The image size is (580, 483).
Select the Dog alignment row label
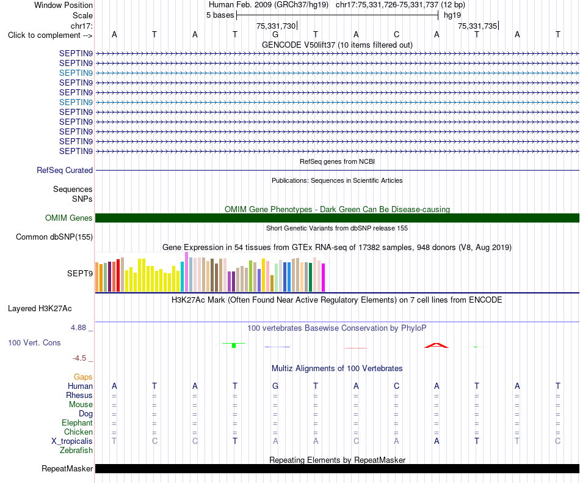(x=85, y=414)
